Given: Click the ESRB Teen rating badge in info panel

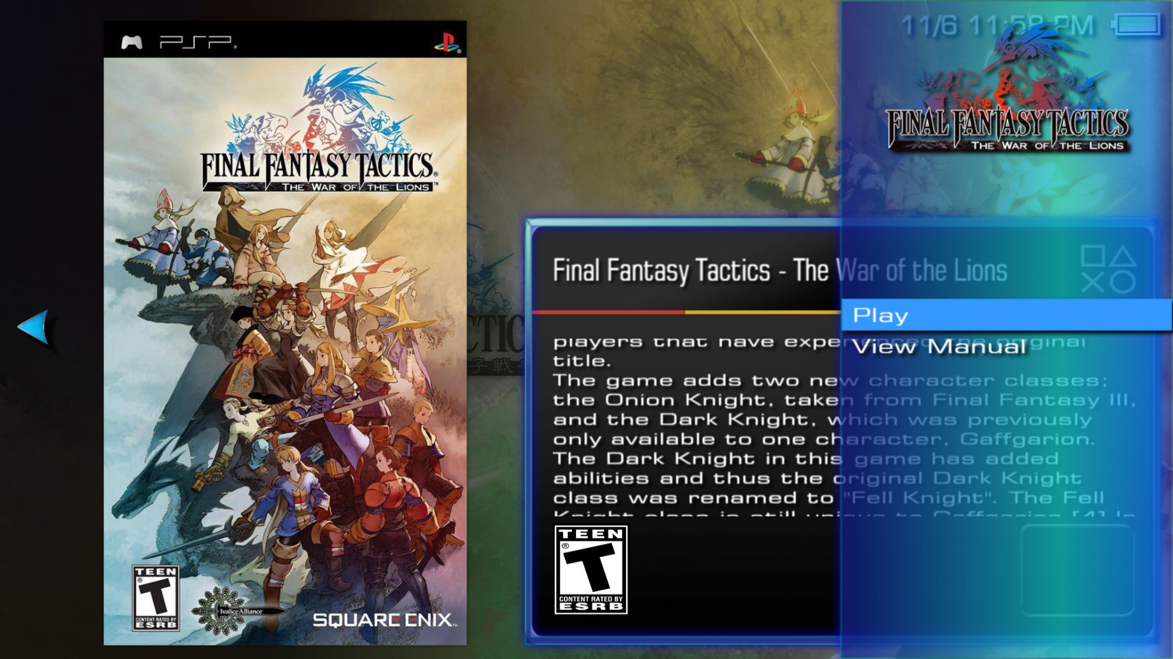Looking at the screenshot, I should 591,569.
